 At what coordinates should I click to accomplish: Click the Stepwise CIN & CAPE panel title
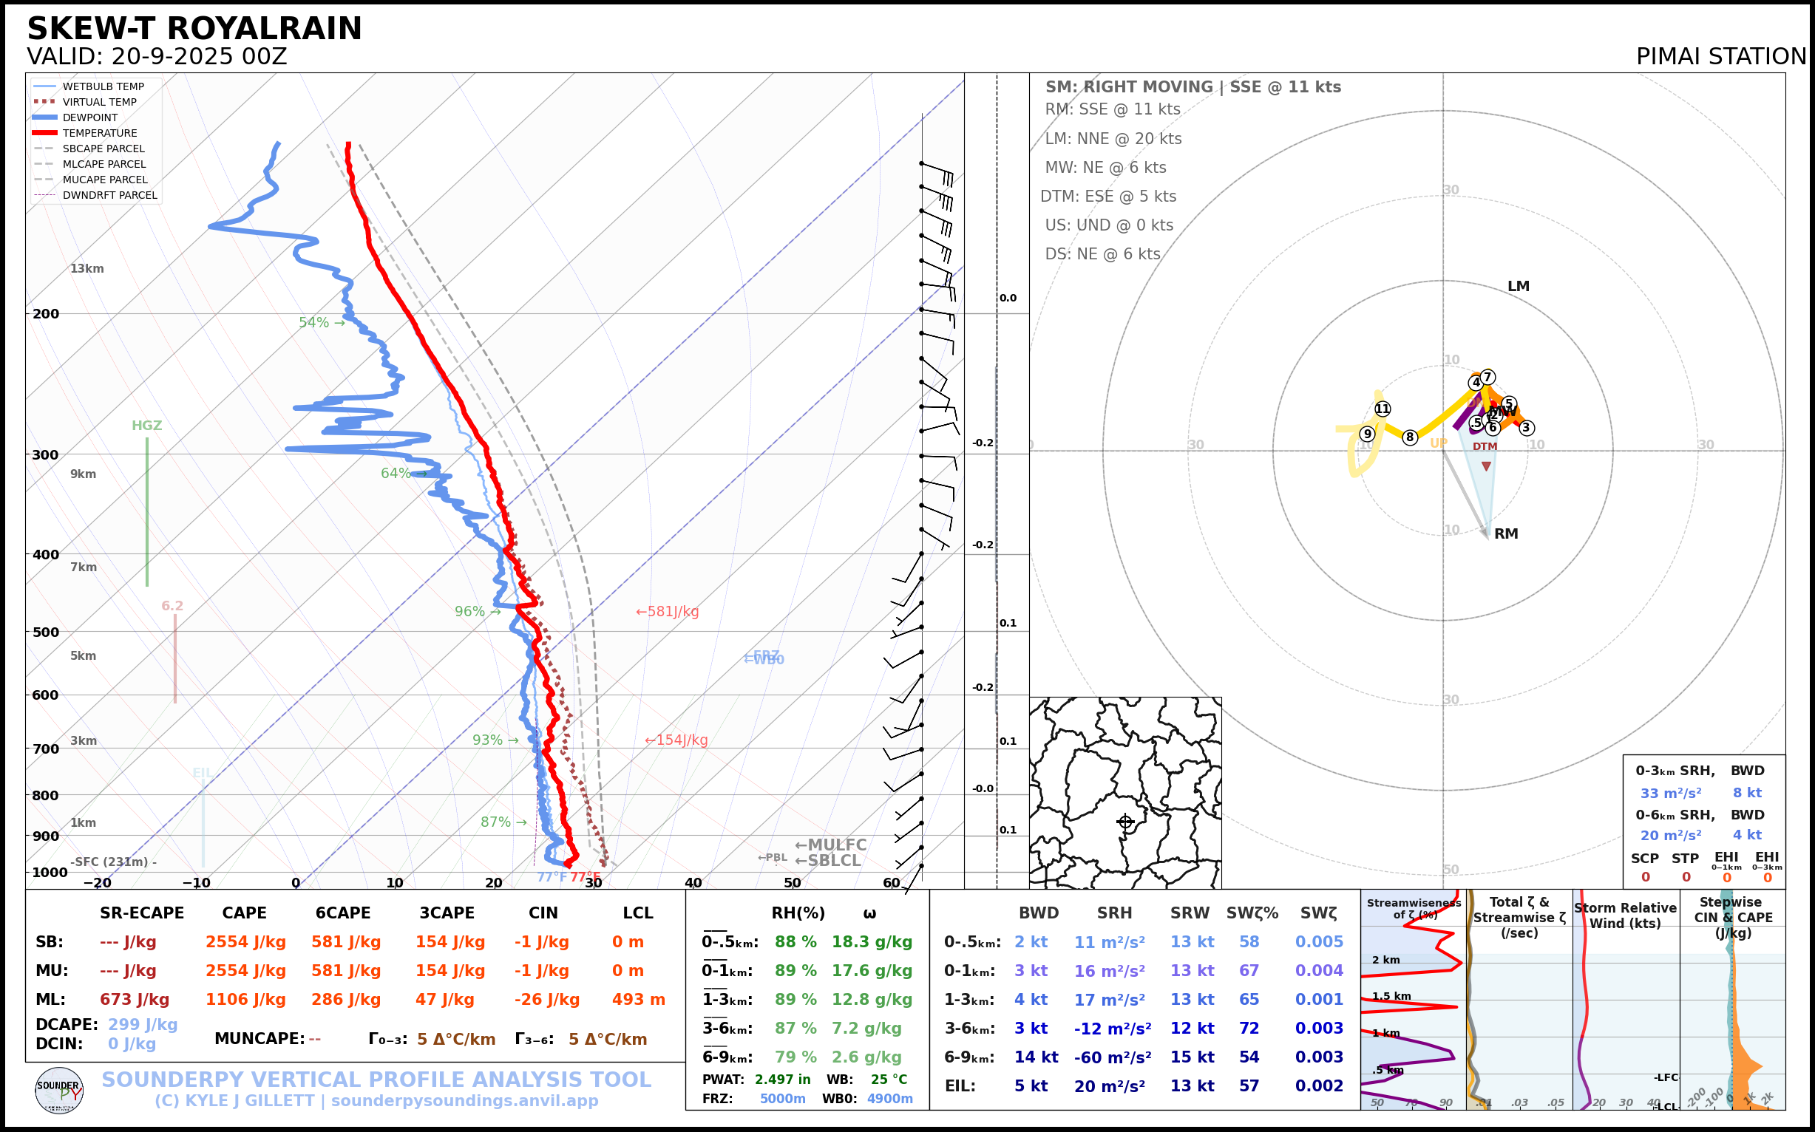tap(1734, 917)
